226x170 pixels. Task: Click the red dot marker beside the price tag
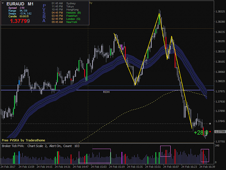tap(210, 132)
